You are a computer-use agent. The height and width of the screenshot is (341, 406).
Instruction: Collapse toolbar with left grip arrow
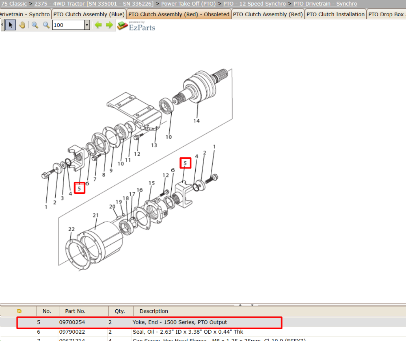(2, 25)
